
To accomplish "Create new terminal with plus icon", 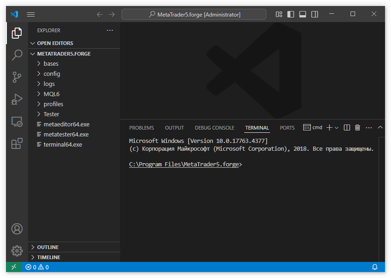I will (329, 128).
